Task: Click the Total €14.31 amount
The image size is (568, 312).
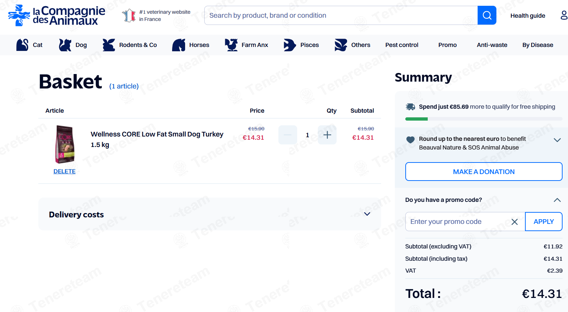Action: (542, 294)
